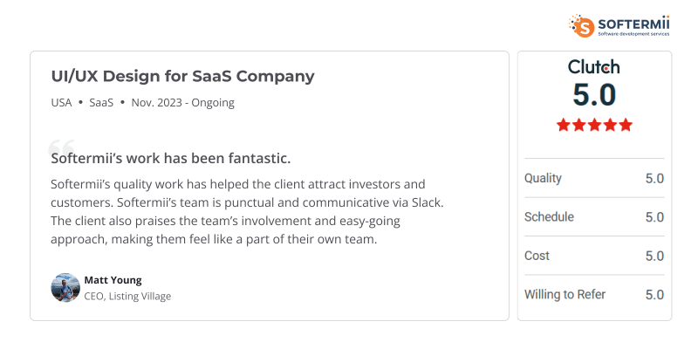698x349 pixels.
Task: Select the Cost rating row
Action: coord(594,256)
